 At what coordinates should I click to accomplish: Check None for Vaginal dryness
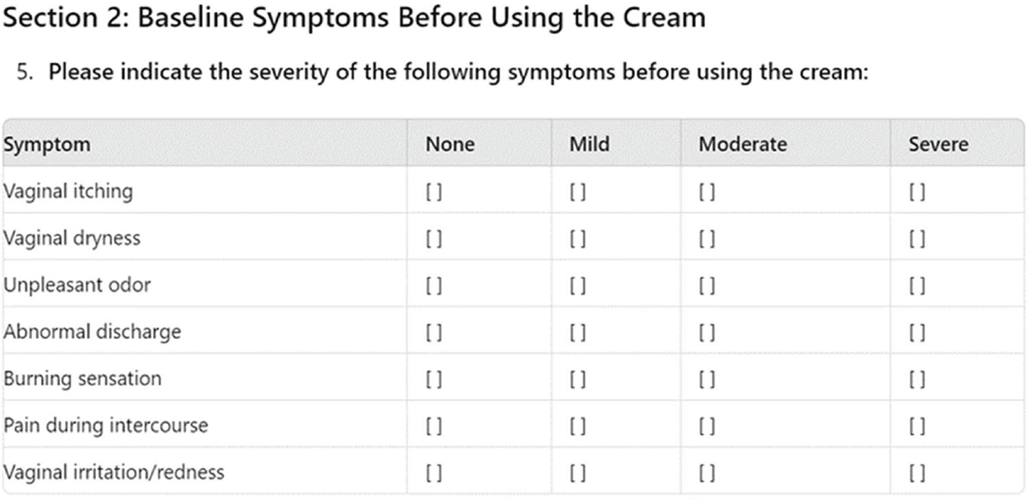(433, 239)
